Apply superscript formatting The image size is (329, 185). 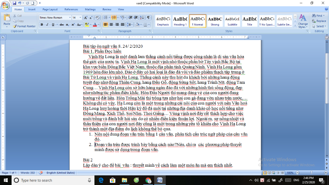pyautogui.click(x=73, y=24)
